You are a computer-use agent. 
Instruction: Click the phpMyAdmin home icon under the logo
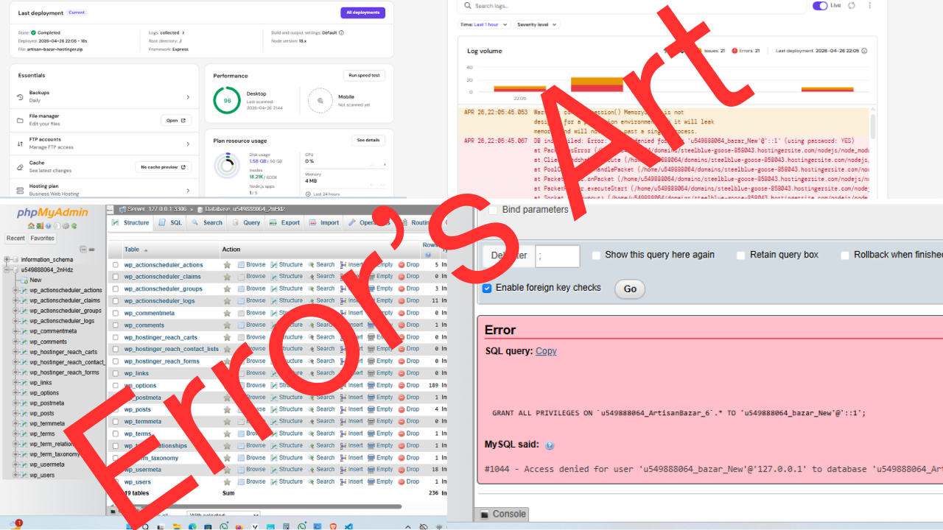pyautogui.click(x=32, y=226)
